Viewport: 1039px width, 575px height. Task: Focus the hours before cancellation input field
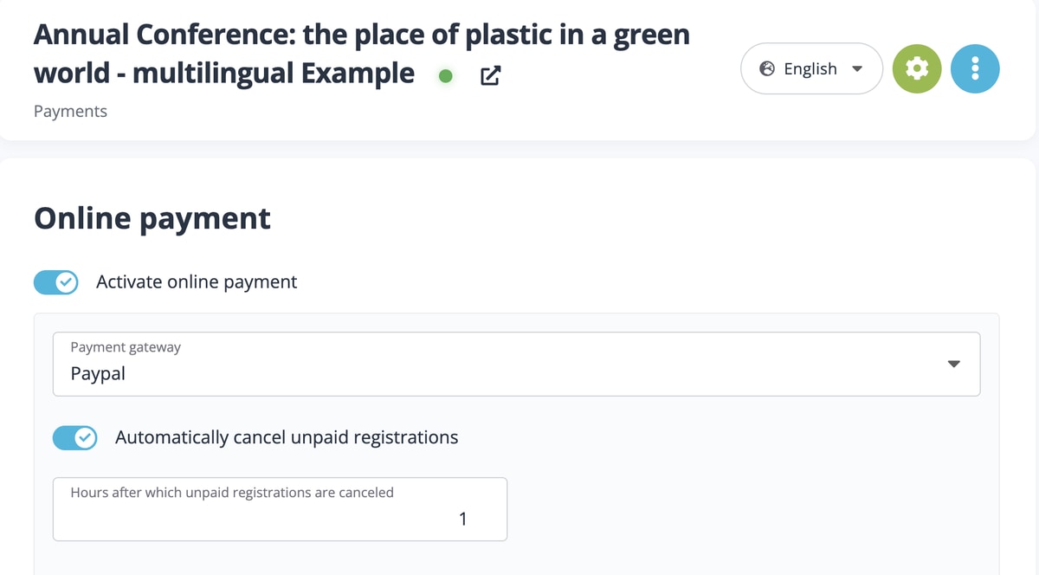click(280, 519)
